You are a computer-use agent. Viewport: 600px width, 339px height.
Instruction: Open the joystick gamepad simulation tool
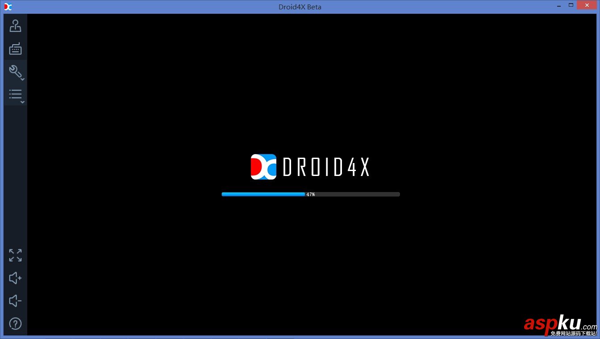click(x=15, y=26)
